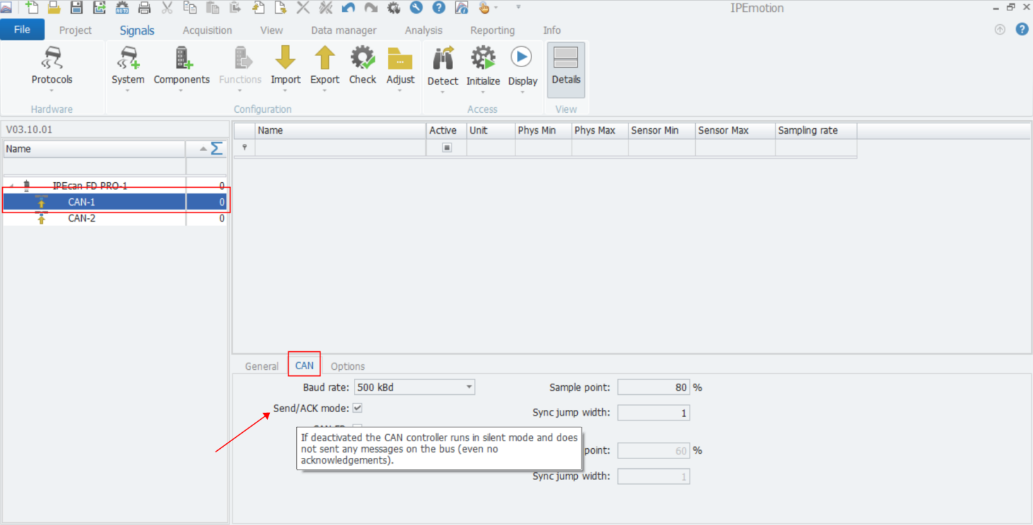1033x525 pixels.
Task: Click the Sampling rate column header
Action: coord(815,130)
